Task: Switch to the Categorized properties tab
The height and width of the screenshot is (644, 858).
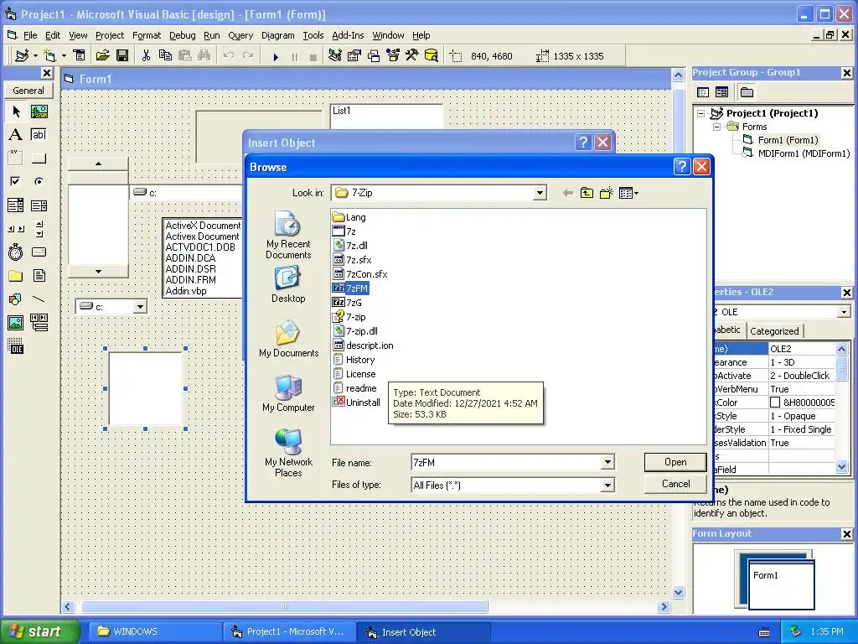Action: 773,331
